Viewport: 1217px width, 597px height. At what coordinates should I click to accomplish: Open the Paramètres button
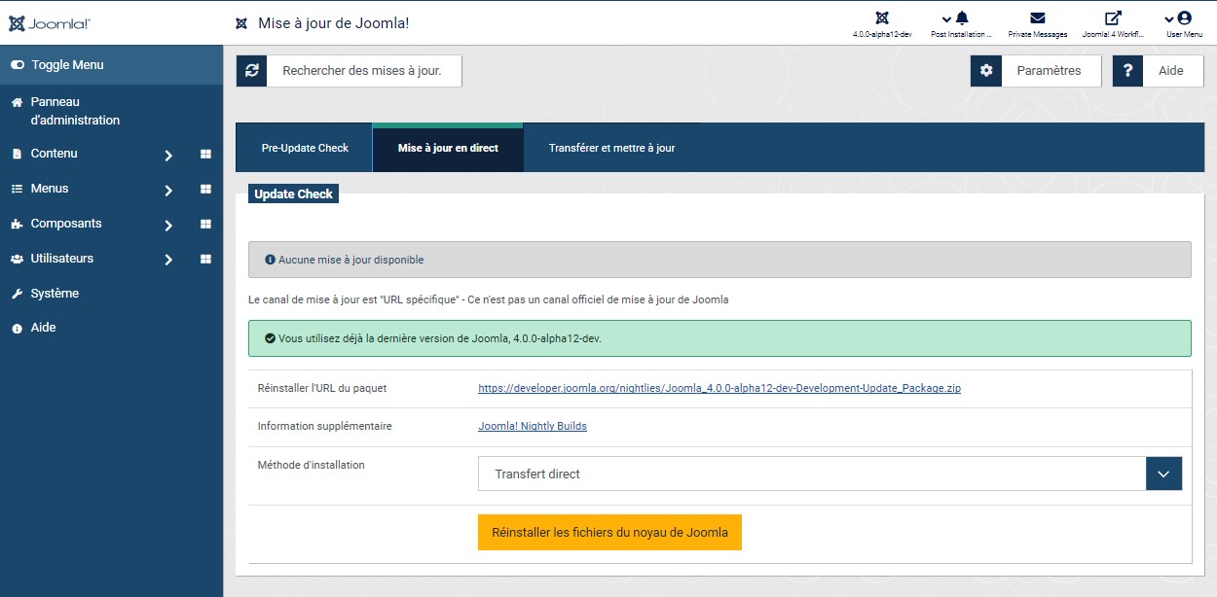coord(1036,71)
